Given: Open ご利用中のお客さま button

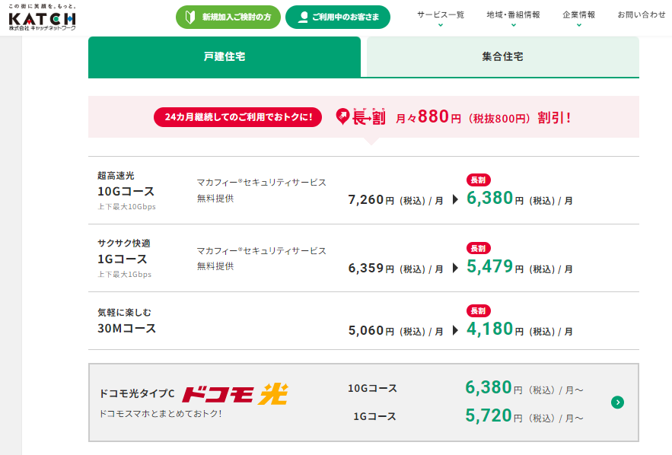Looking at the screenshot, I should click(338, 17).
